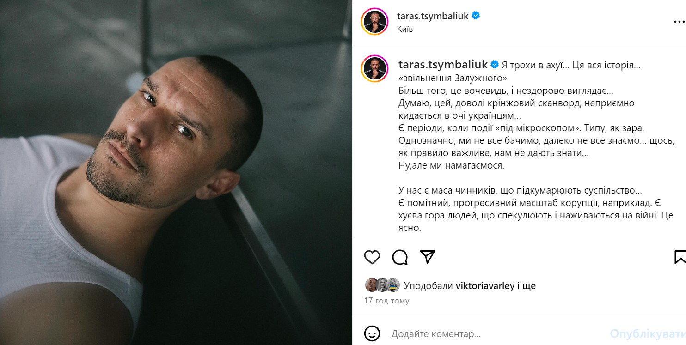This screenshot has height=345, width=686.
Task: Click the caption profile avatar with story ring
Action: click(x=375, y=68)
